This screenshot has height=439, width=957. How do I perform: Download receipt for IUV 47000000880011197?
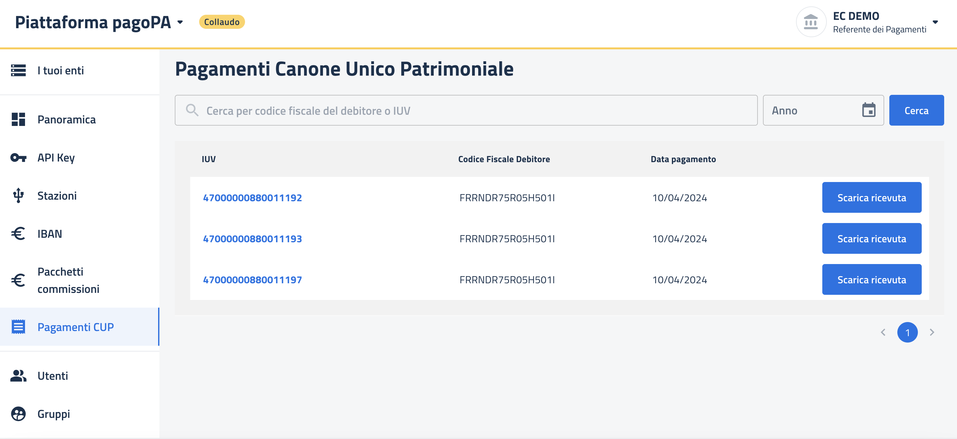pos(871,279)
